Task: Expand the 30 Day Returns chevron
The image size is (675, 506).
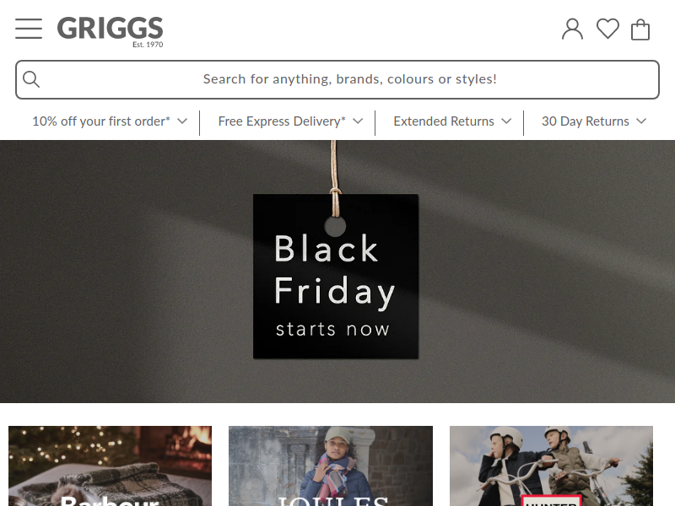Action: (x=641, y=121)
